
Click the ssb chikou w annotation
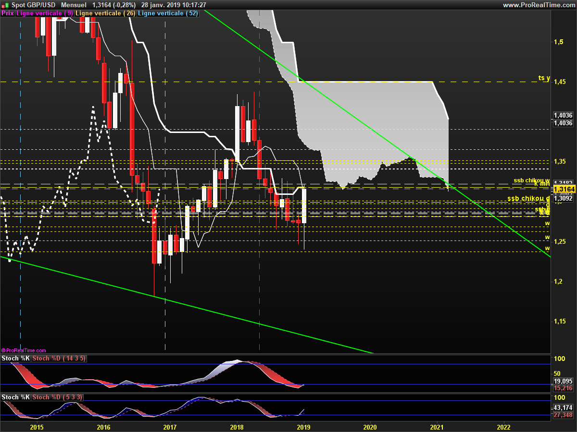tap(531, 180)
